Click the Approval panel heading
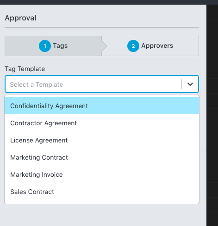218x226 pixels. 20,18
